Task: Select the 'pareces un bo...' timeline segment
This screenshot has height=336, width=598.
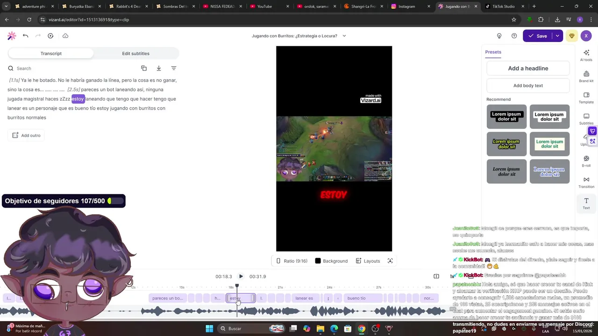Action: 168,298
